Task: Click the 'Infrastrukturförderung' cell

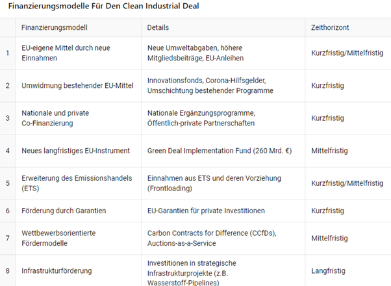Action: 57,270
